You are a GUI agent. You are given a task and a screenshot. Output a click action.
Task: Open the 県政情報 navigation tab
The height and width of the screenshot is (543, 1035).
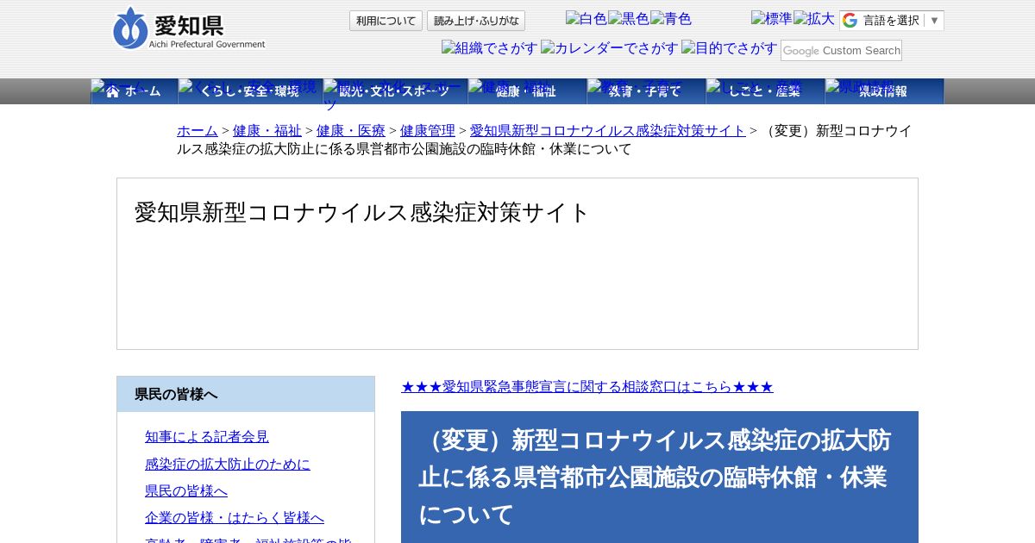884,91
